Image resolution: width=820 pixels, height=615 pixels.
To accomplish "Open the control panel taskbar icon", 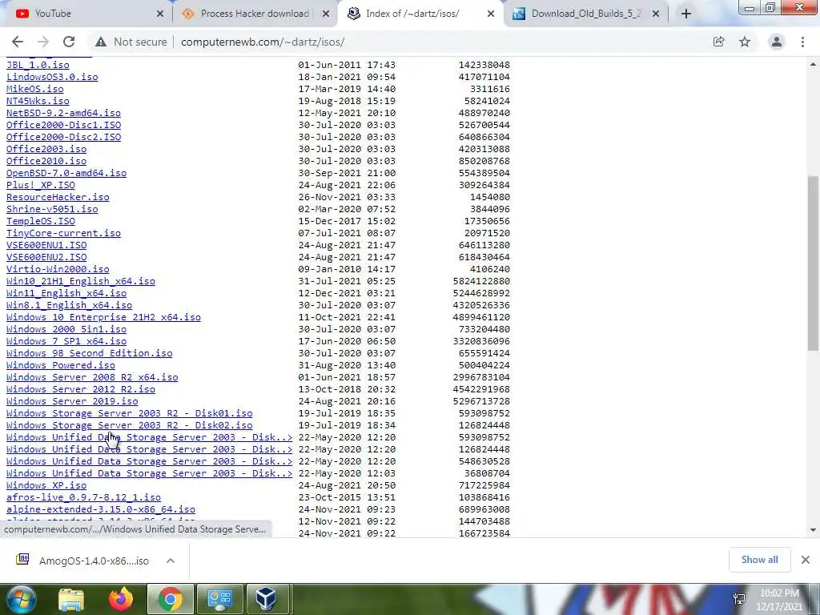I will [x=219, y=599].
